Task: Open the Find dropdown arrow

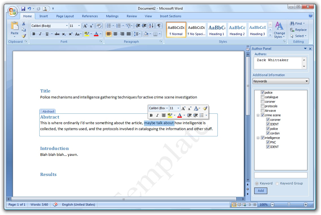Action: pos(304,23)
